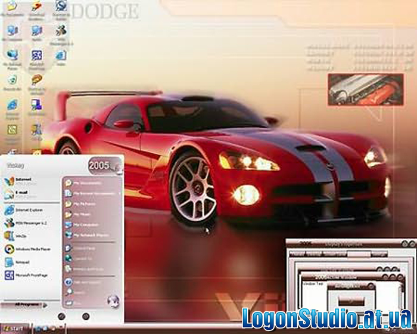Click the engine thumbnail on wallpaper
Image resolution: width=417 pixels, height=334 pixels.
point(366,89)
